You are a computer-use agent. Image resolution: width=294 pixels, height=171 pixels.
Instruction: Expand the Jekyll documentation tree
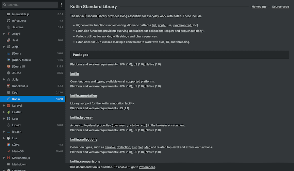point(4,34)
